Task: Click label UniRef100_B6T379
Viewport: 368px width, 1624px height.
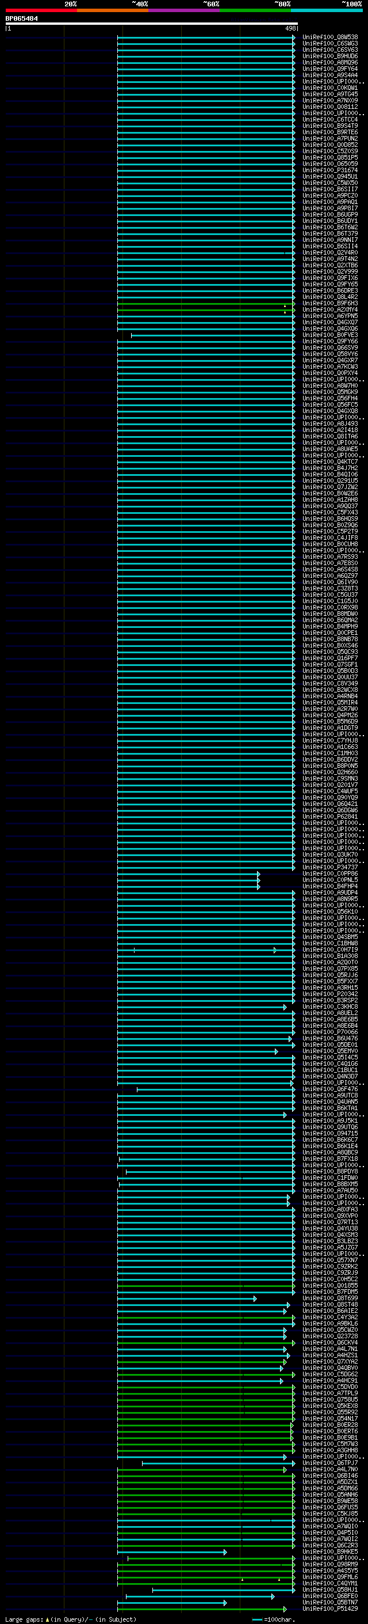Action: [329, 234]
